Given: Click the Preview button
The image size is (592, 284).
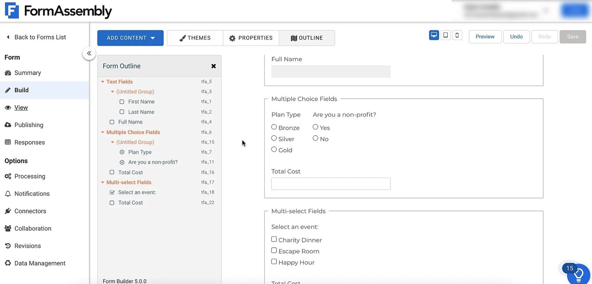Looking at the screenshot, I should (x=485, y=36).
